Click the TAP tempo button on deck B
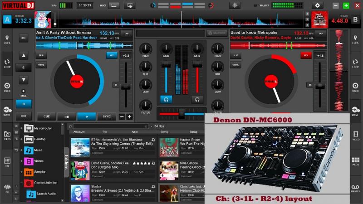 pos(321,34)
